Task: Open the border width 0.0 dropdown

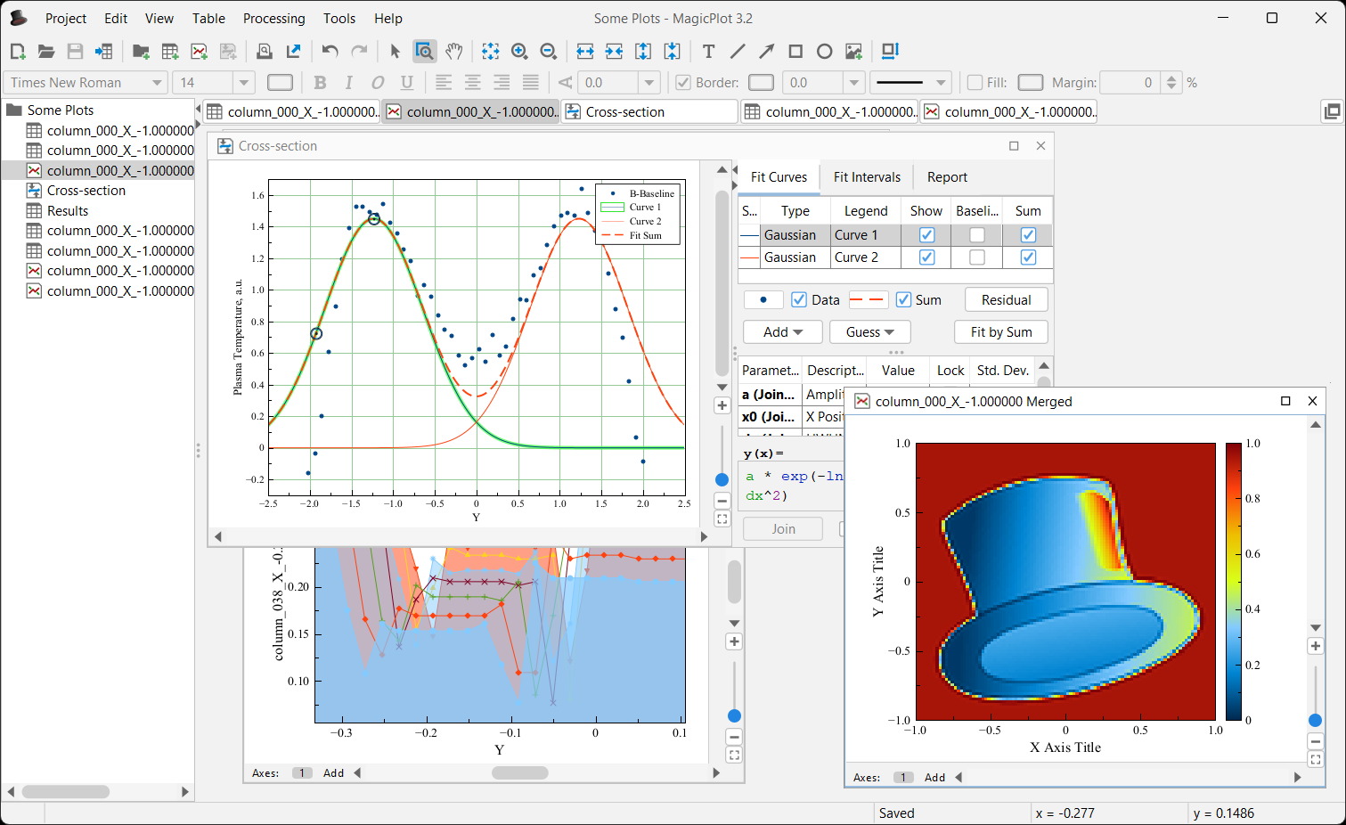Action: coord(853,83)
